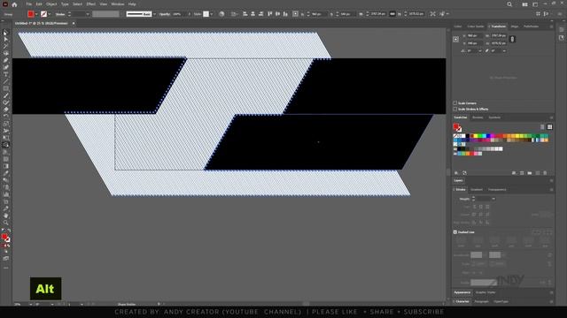Select the Paintbrush tool
The width and height of the screenshot is (567, 318).
coord(5,95)
